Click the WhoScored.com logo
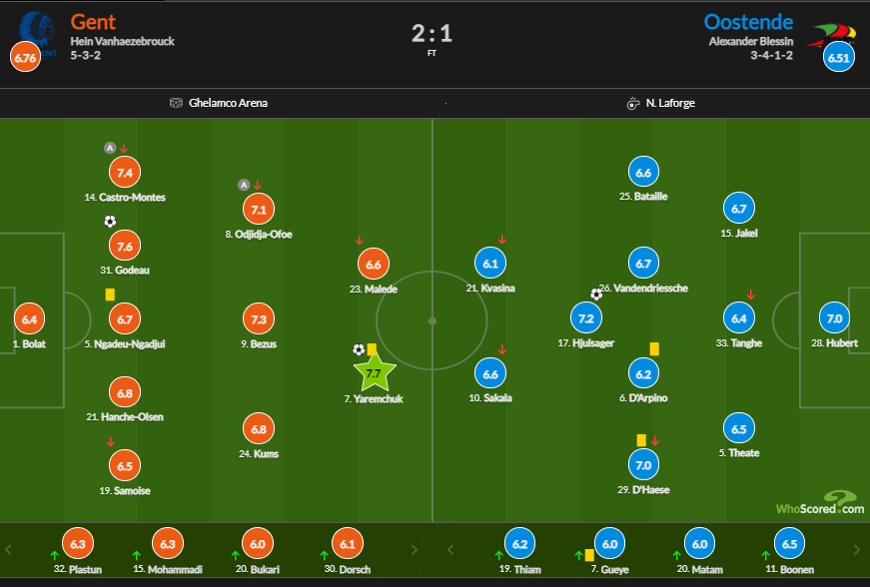 click(821, 502)
